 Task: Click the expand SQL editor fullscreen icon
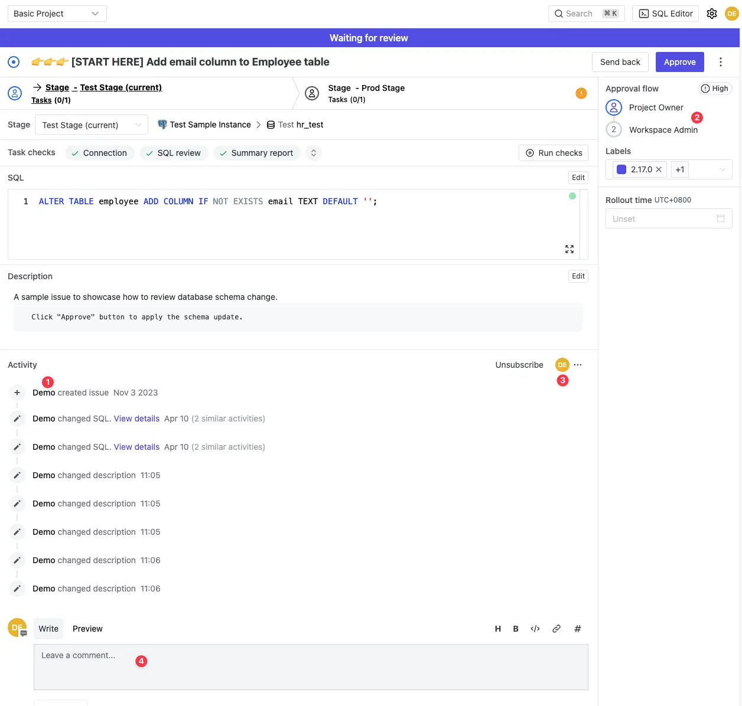[569, 249]
